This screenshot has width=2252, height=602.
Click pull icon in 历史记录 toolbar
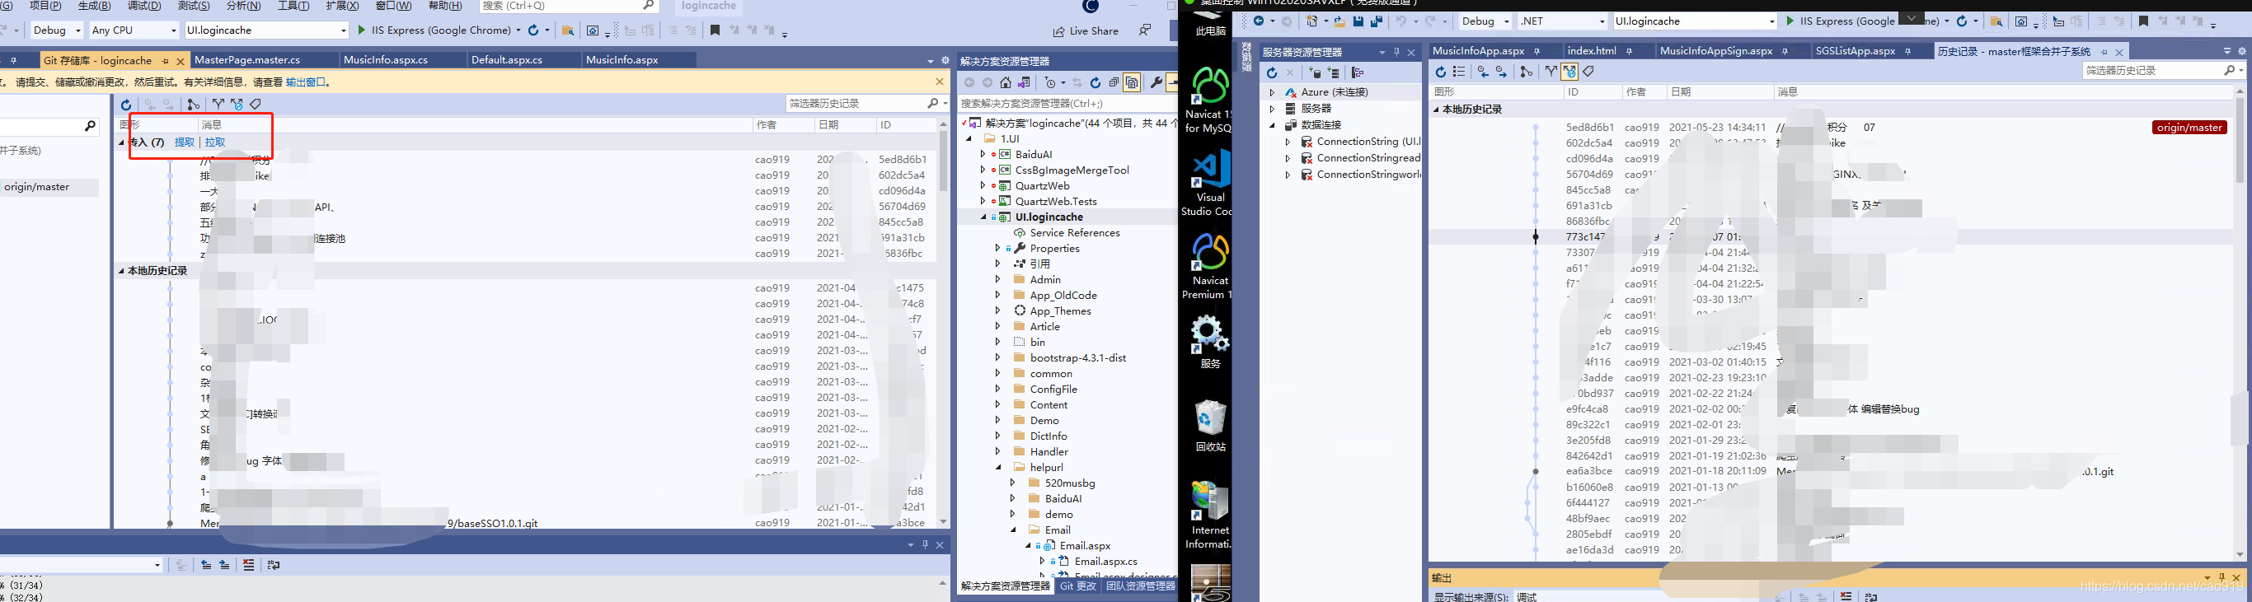[1501, 72]
